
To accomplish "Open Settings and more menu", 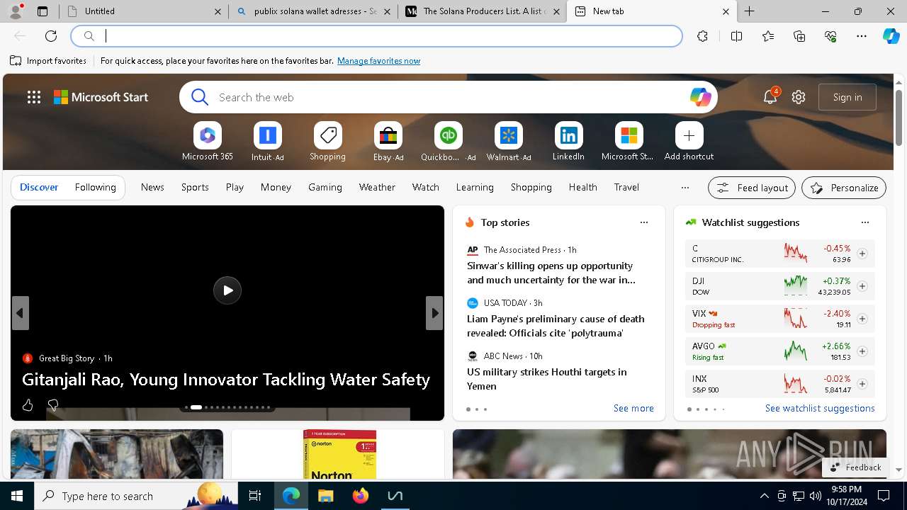I will [862, 36].
